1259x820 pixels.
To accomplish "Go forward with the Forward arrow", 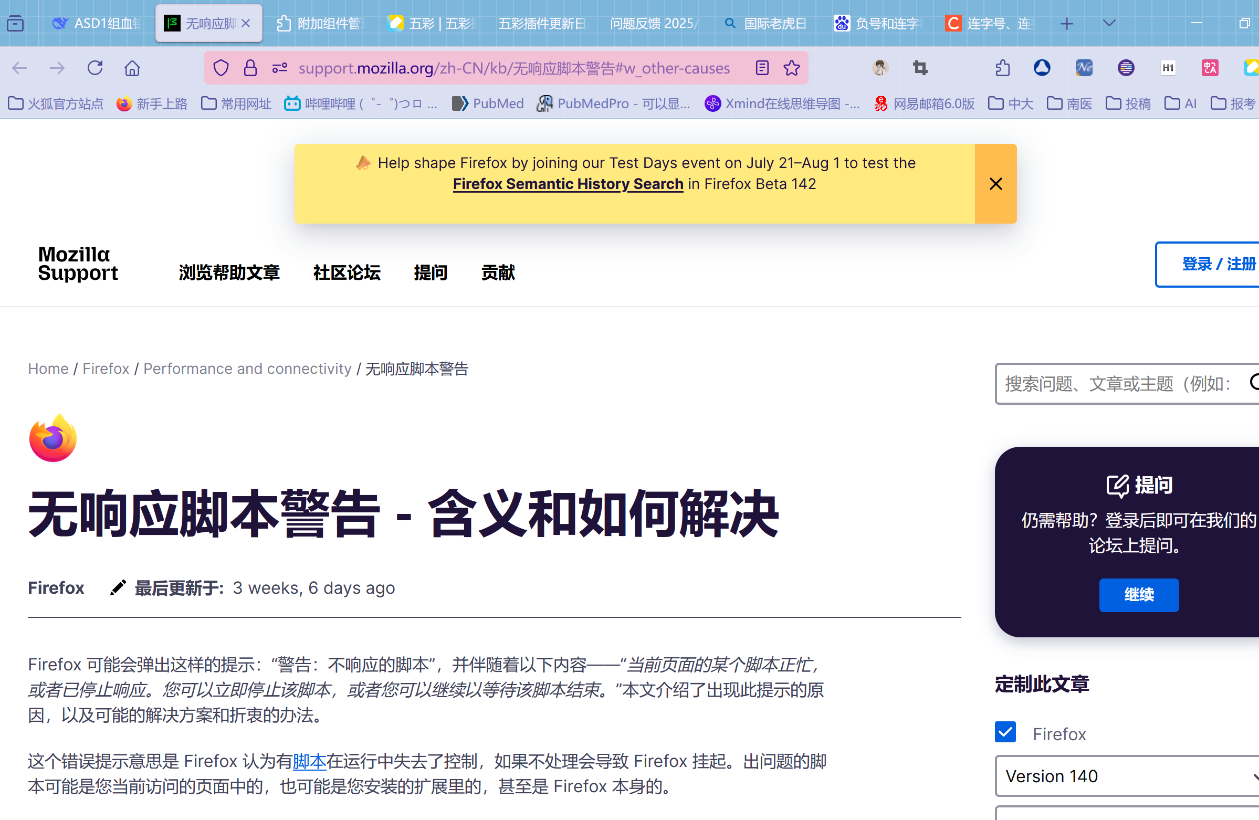I will (57, 68).
